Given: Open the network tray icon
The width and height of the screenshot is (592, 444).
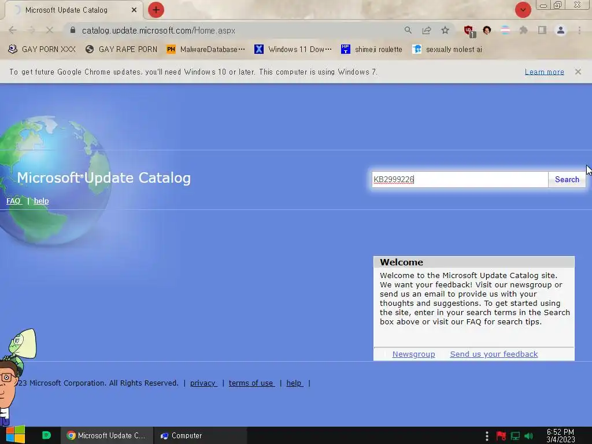Looking at the screenshot, I should click(515, 436).
